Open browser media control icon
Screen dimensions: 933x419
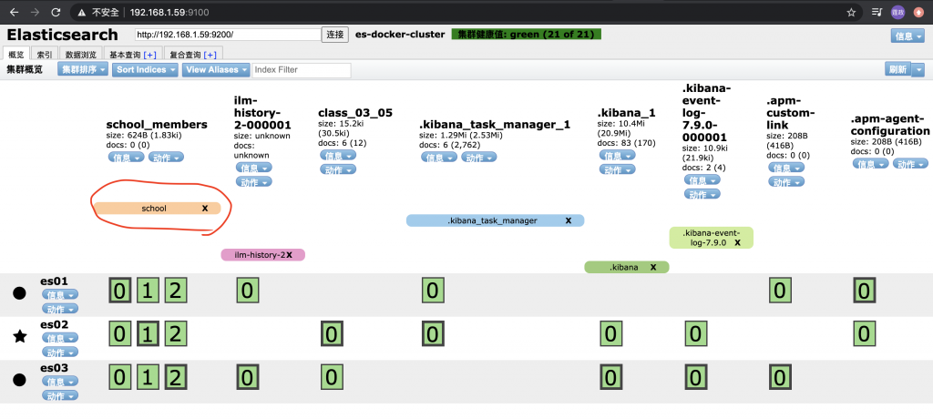[x=877, y=12]
